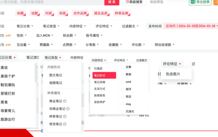Select 美妆 category in the list
The width and height of the screenshot is (218, 137).
click(4, 67)
